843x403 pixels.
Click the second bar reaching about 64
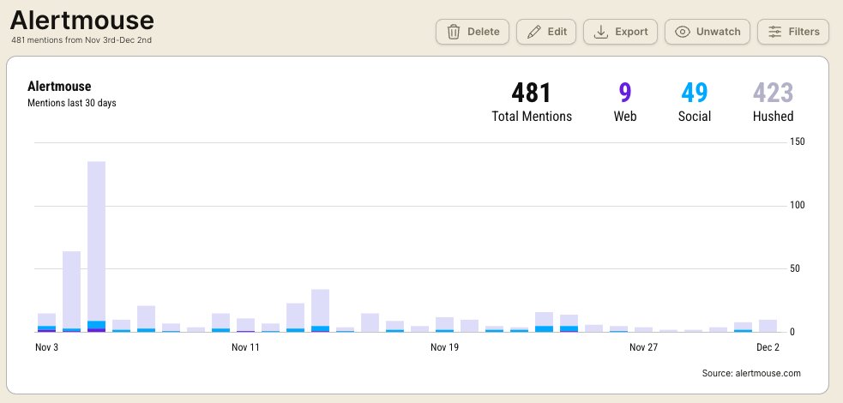[x=71, y=292]
